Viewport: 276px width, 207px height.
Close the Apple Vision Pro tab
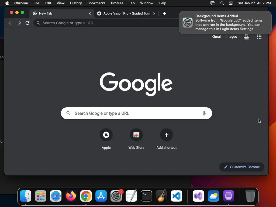154,13
